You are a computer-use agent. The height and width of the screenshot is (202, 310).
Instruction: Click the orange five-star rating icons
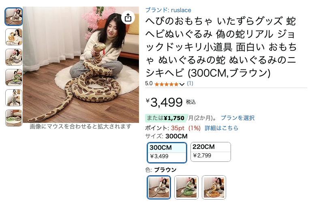[x=167, y=84]
